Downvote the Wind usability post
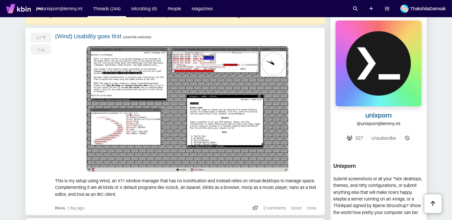 click(41, 49)
